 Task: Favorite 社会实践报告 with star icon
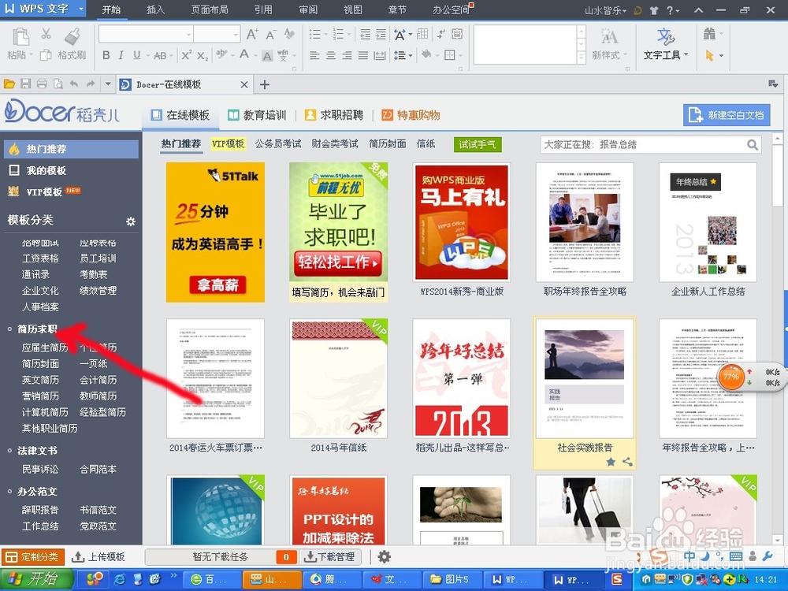click(x=611, y=461)
